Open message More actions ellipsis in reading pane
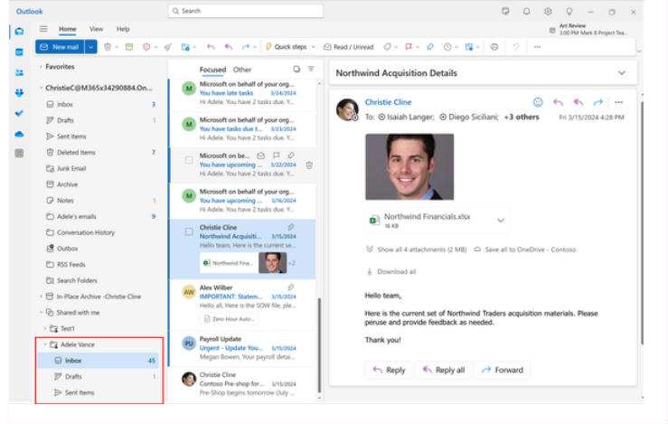668x424 pixels. 618,102
